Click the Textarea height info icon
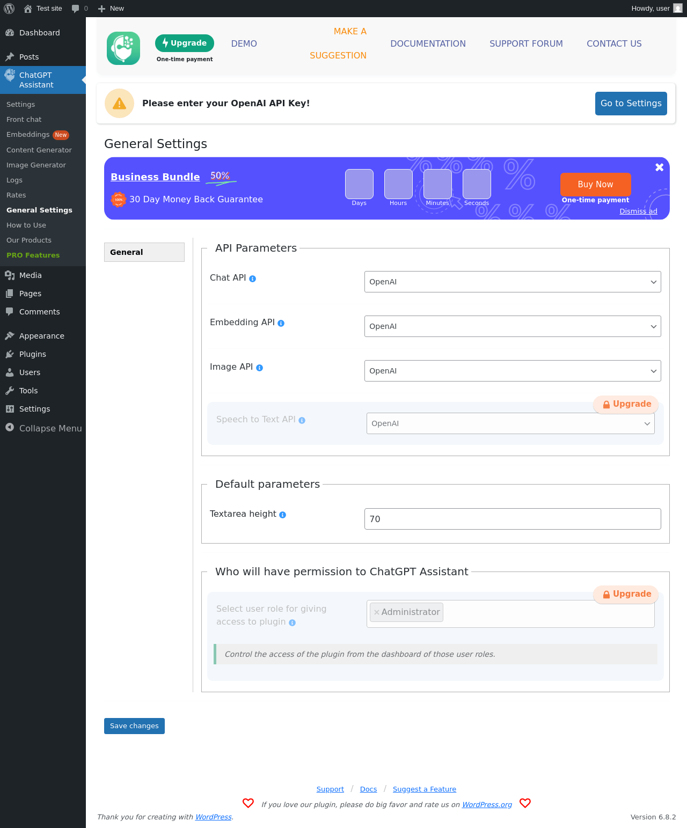Screen dimensions: 687x828 (283, 515)
